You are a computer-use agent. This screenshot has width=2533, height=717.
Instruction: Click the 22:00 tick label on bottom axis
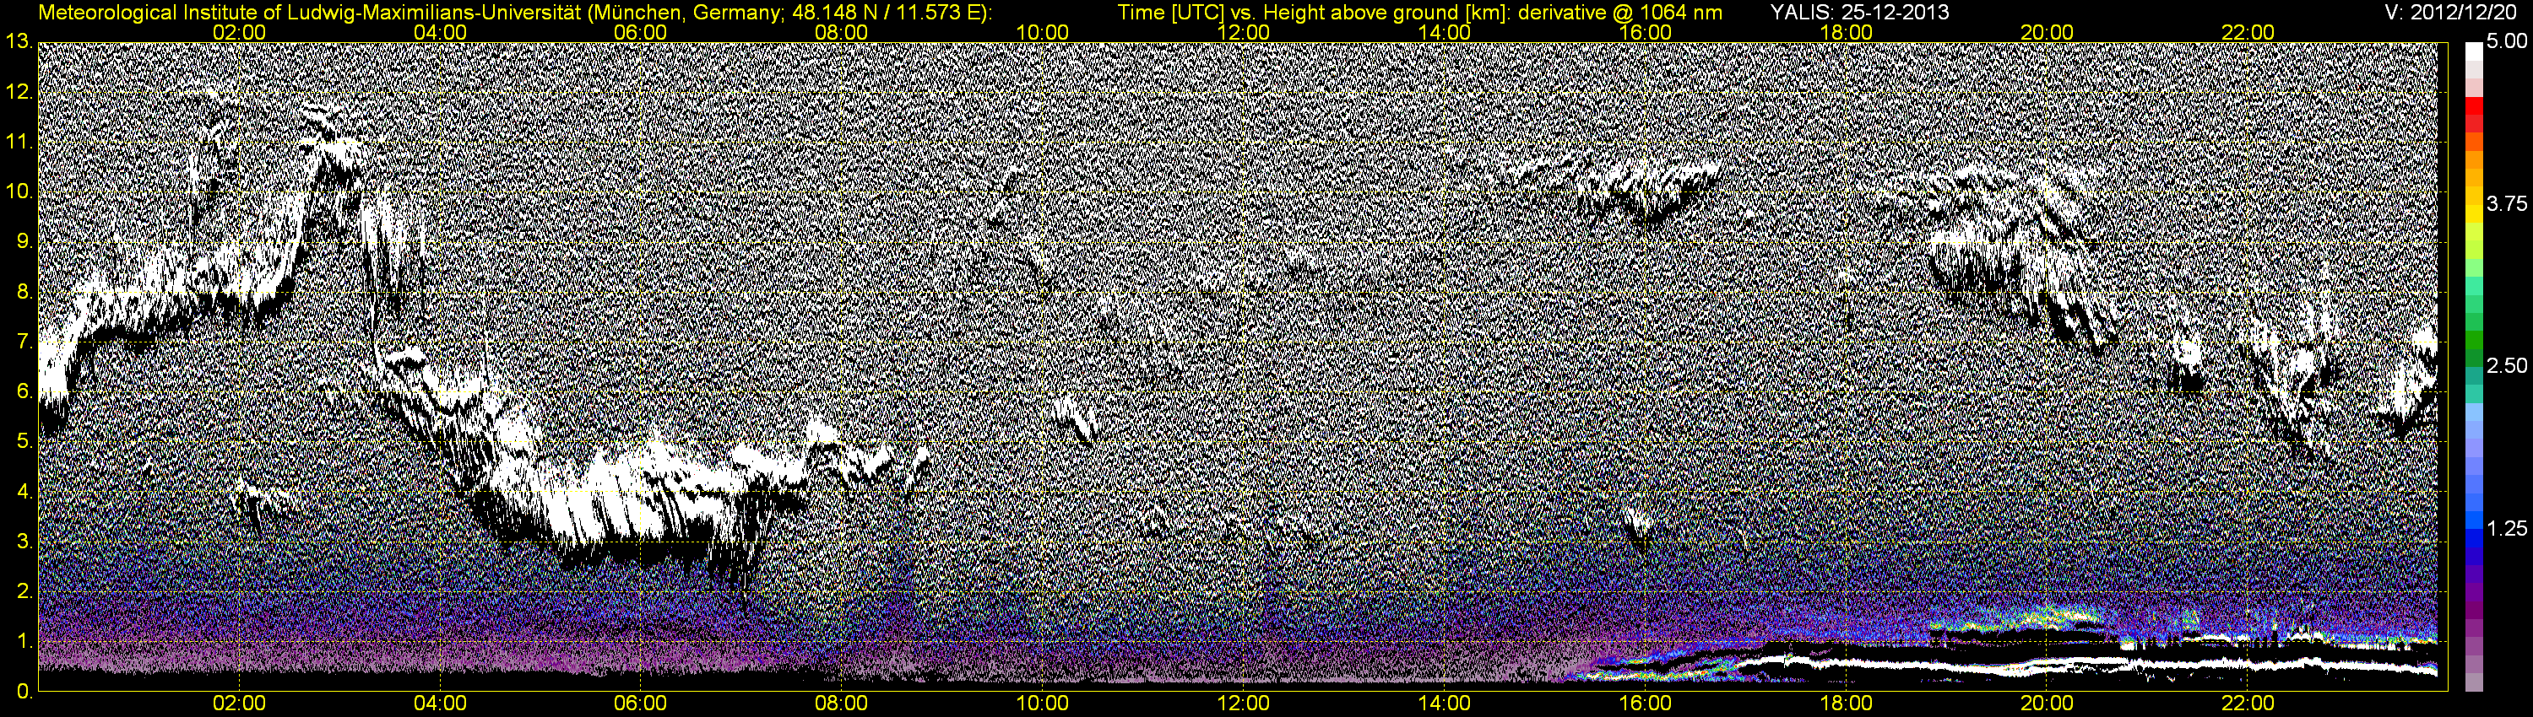(2248, 704)
